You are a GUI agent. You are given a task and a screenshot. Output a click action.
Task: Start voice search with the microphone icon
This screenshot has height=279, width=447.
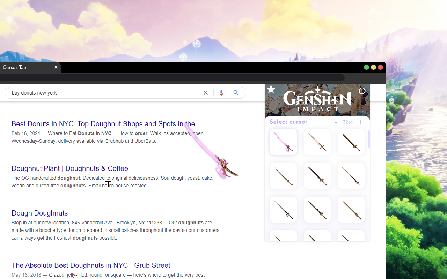(x=221, y=93)
